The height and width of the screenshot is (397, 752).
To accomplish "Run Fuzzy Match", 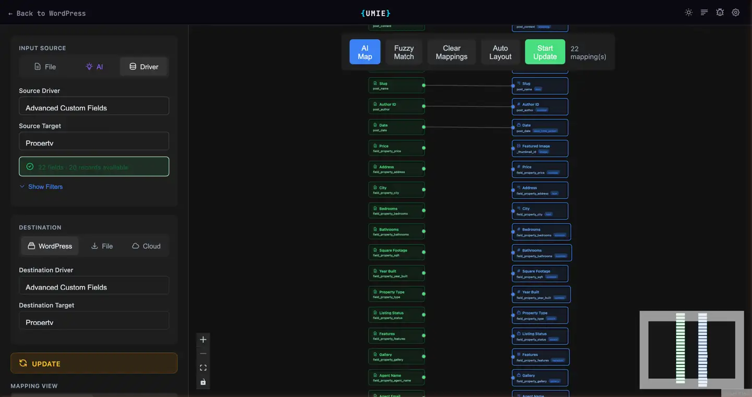I will [404, 52].
